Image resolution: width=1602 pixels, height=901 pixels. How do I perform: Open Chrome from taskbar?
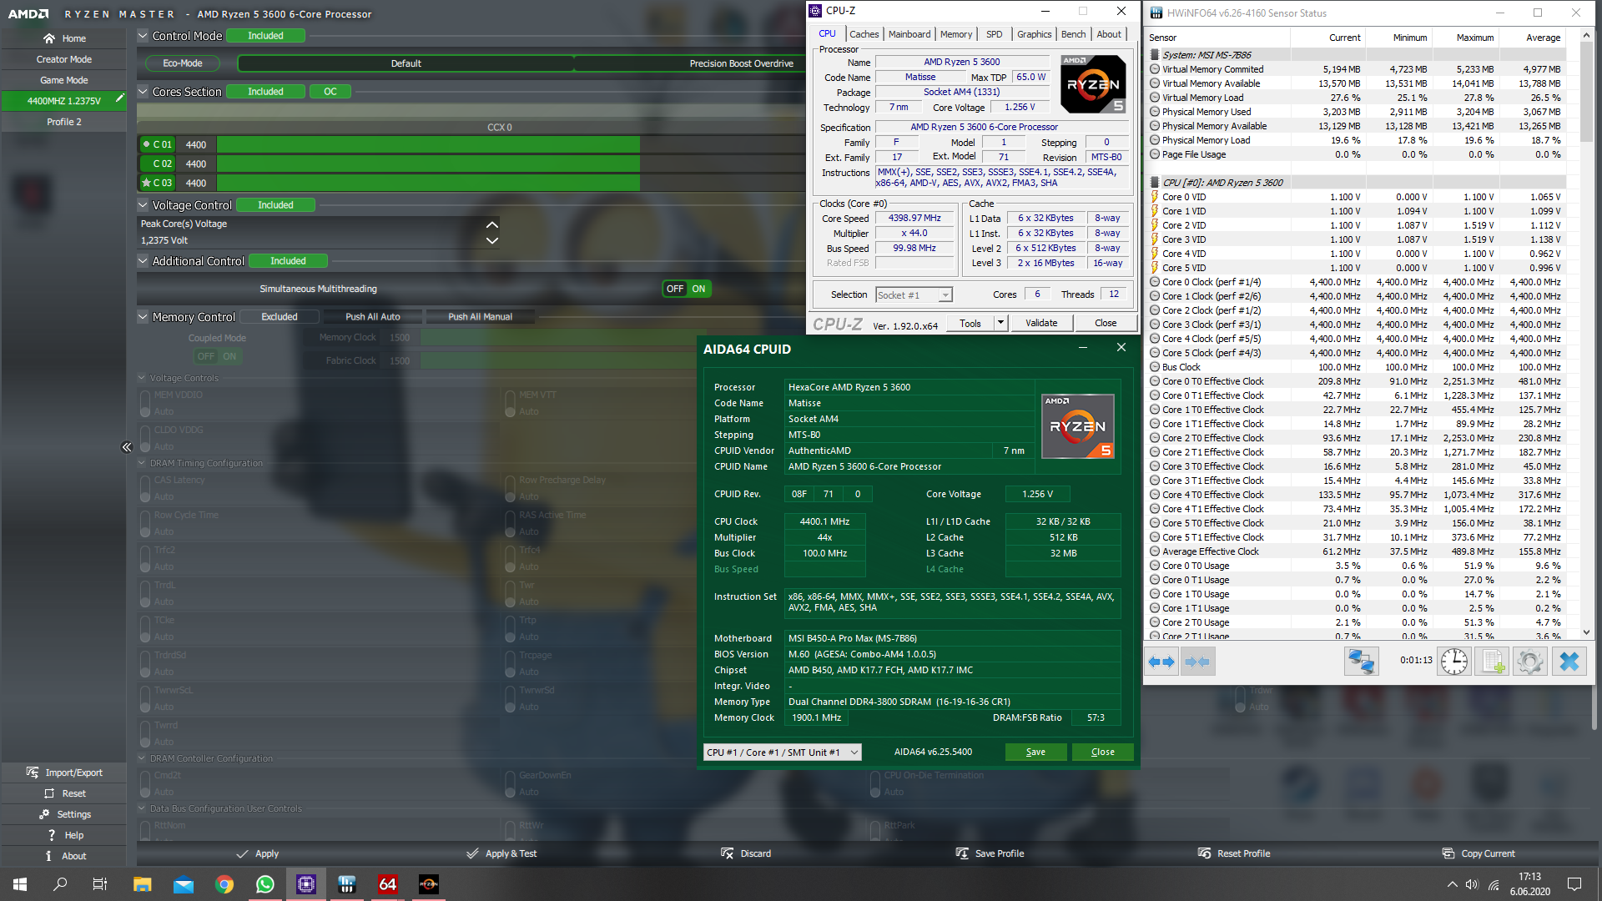pyautogui.click(x=224, y=884)
